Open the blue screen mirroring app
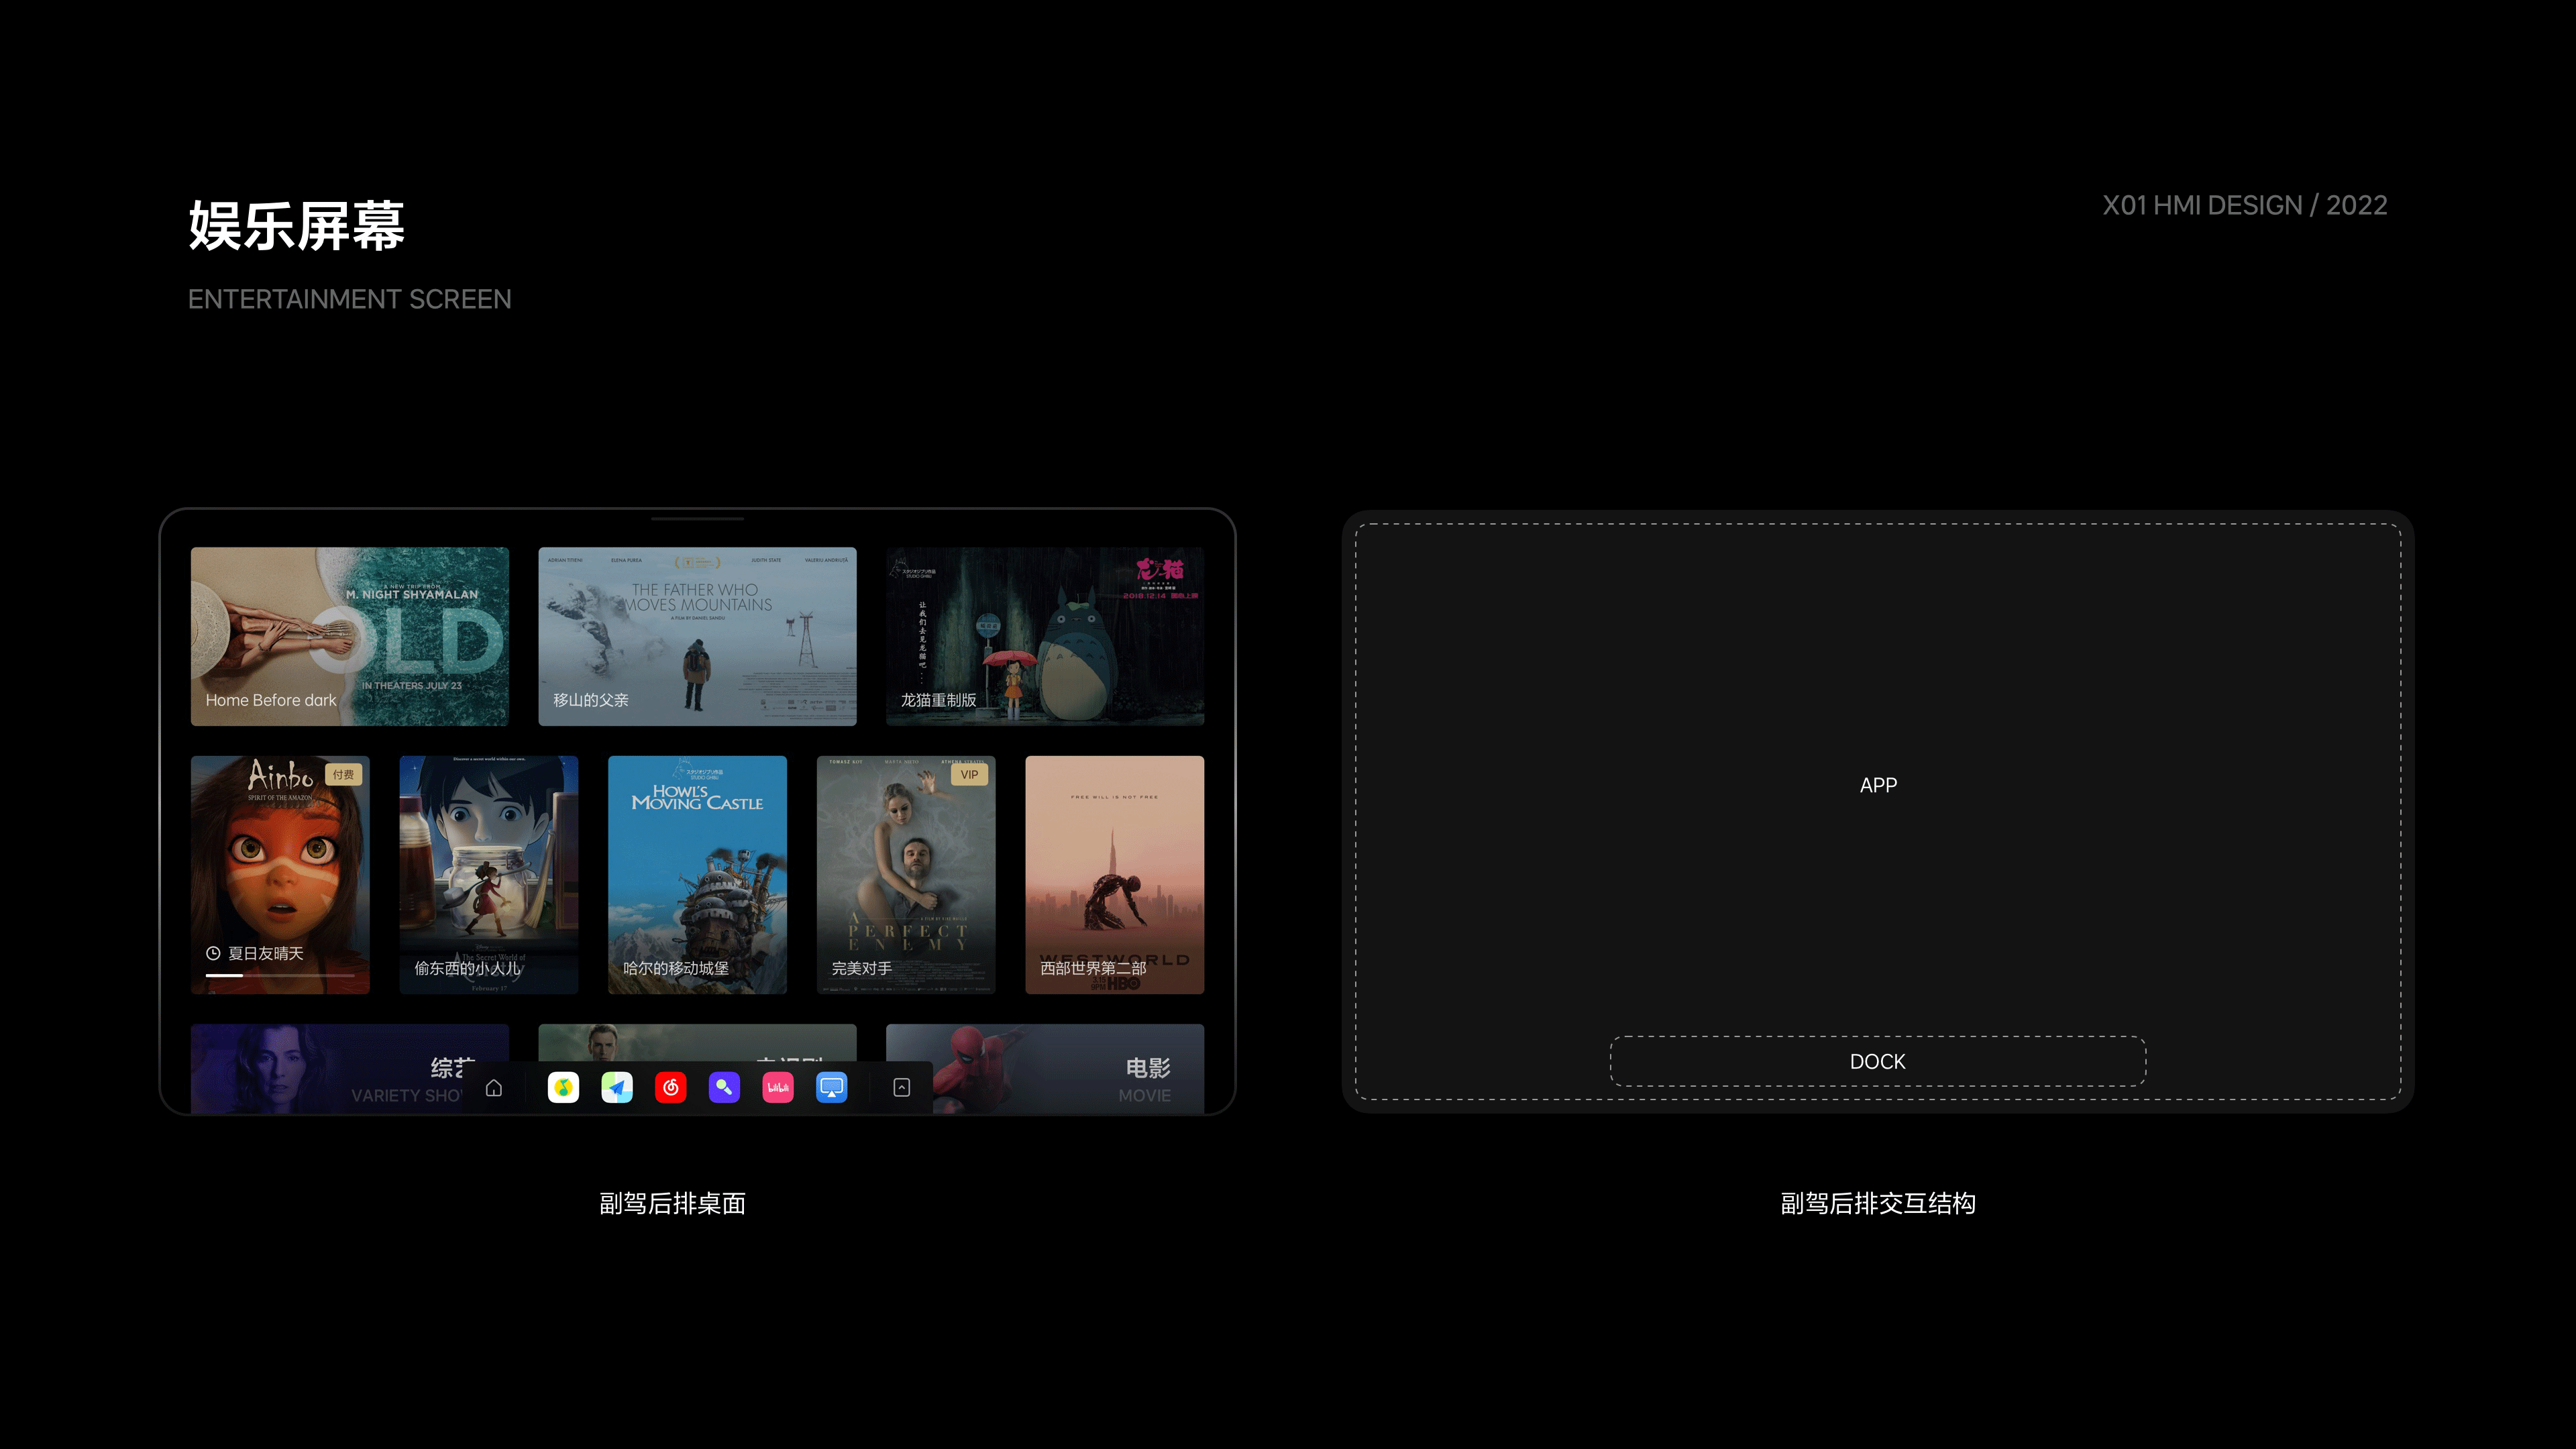 tap(832, 1088)
